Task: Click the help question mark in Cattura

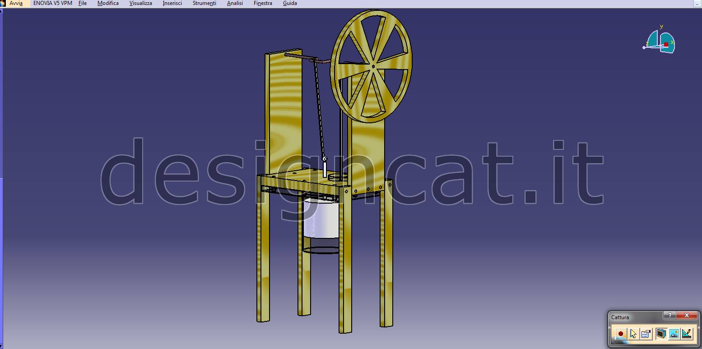Action: pyautogui.click(x=669, y=315)
